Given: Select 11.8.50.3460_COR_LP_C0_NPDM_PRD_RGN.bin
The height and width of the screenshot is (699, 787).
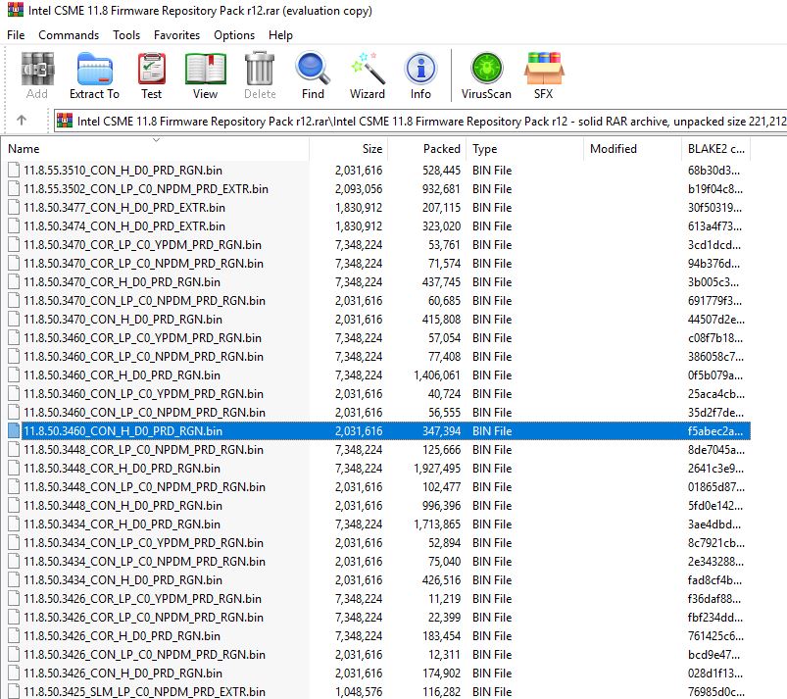Looking at the screenshot, I should tap(143, 357).
